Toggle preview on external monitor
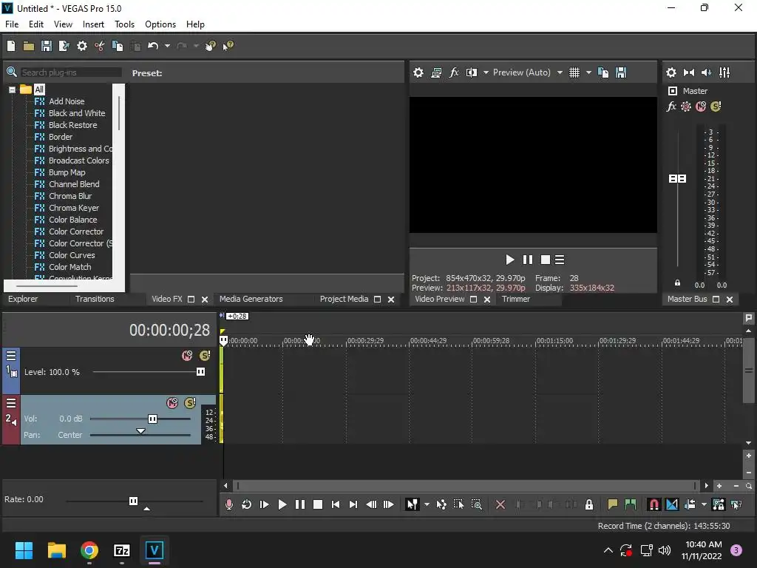Screen dimensions: 757x568 [436, 72]
